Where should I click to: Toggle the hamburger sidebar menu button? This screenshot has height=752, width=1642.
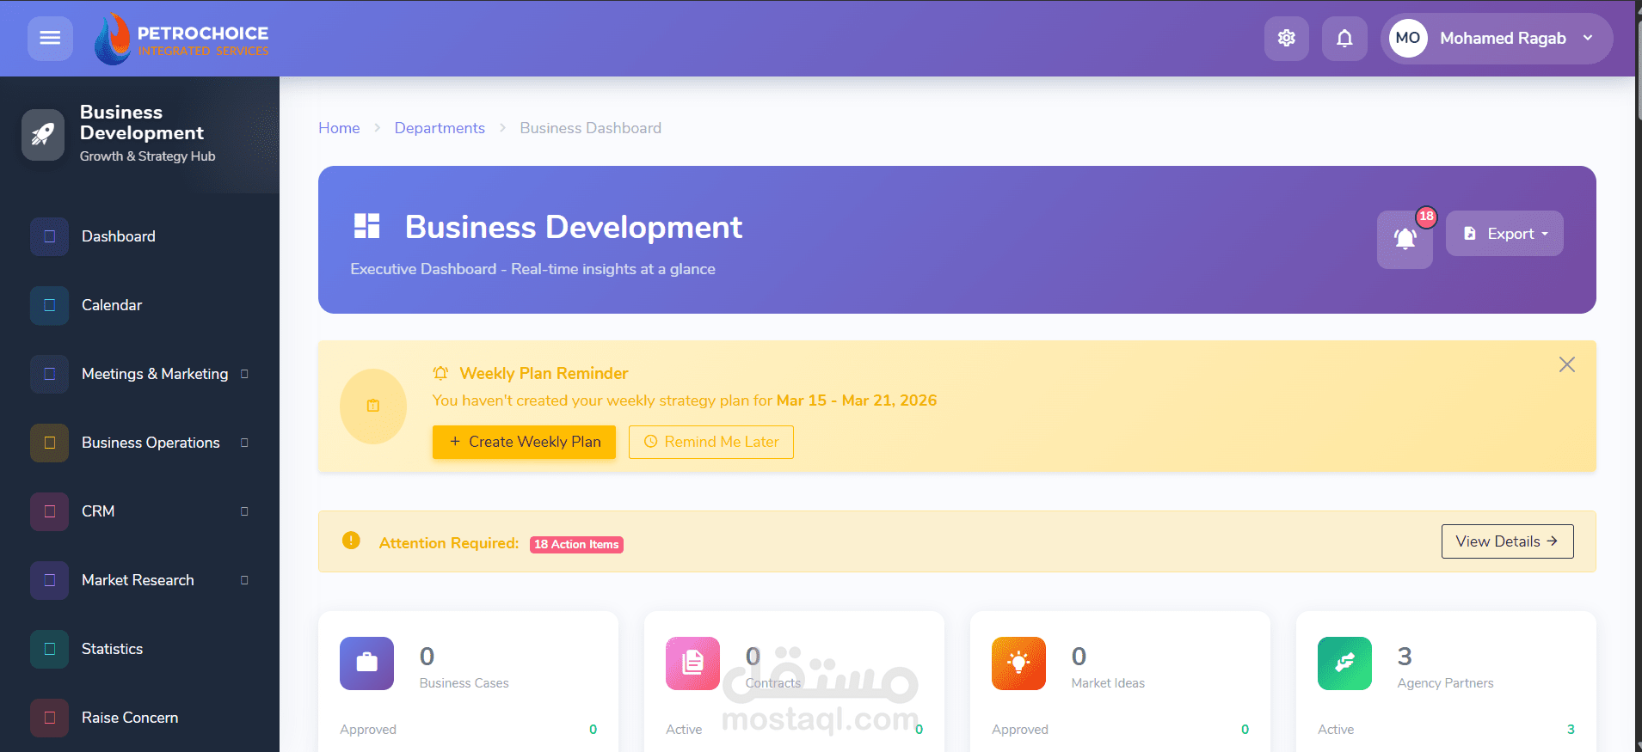(x=50, y=38)
